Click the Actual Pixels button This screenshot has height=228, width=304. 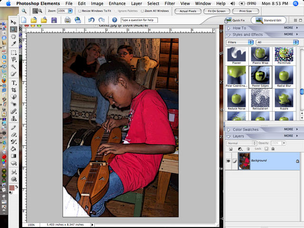[x=188, y=11]
